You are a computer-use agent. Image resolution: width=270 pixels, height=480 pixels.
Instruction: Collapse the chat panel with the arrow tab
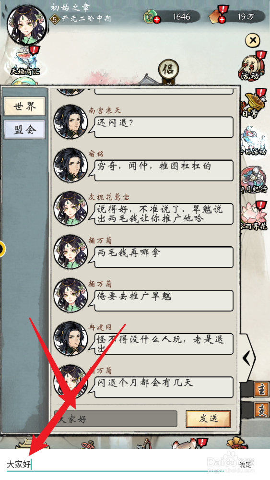coord(247,358)
